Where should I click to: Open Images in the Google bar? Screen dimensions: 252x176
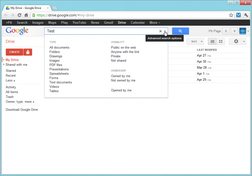coord(38,23)
